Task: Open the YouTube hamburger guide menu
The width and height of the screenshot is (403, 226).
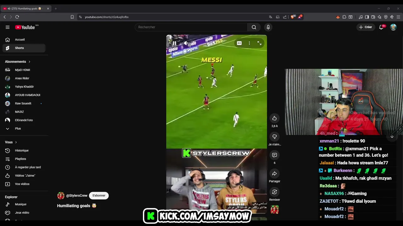Action: coord(8,27)
